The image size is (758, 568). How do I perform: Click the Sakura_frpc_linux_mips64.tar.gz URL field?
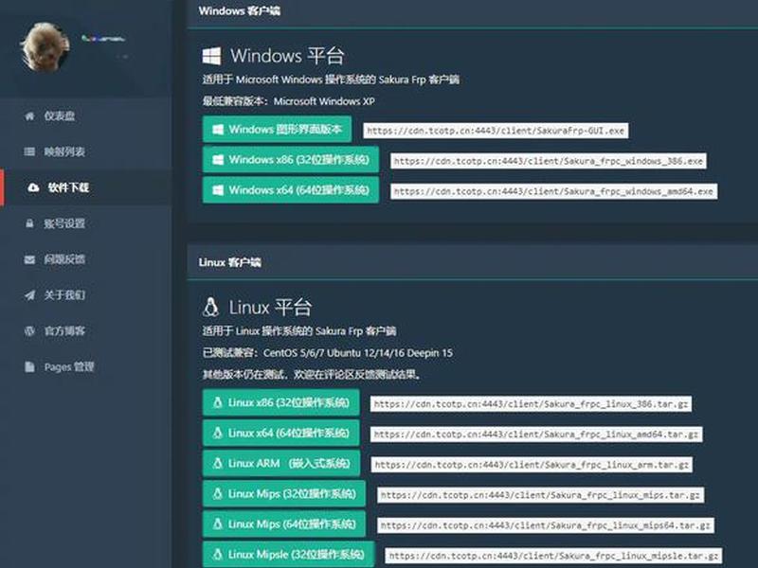pos(546,525)
